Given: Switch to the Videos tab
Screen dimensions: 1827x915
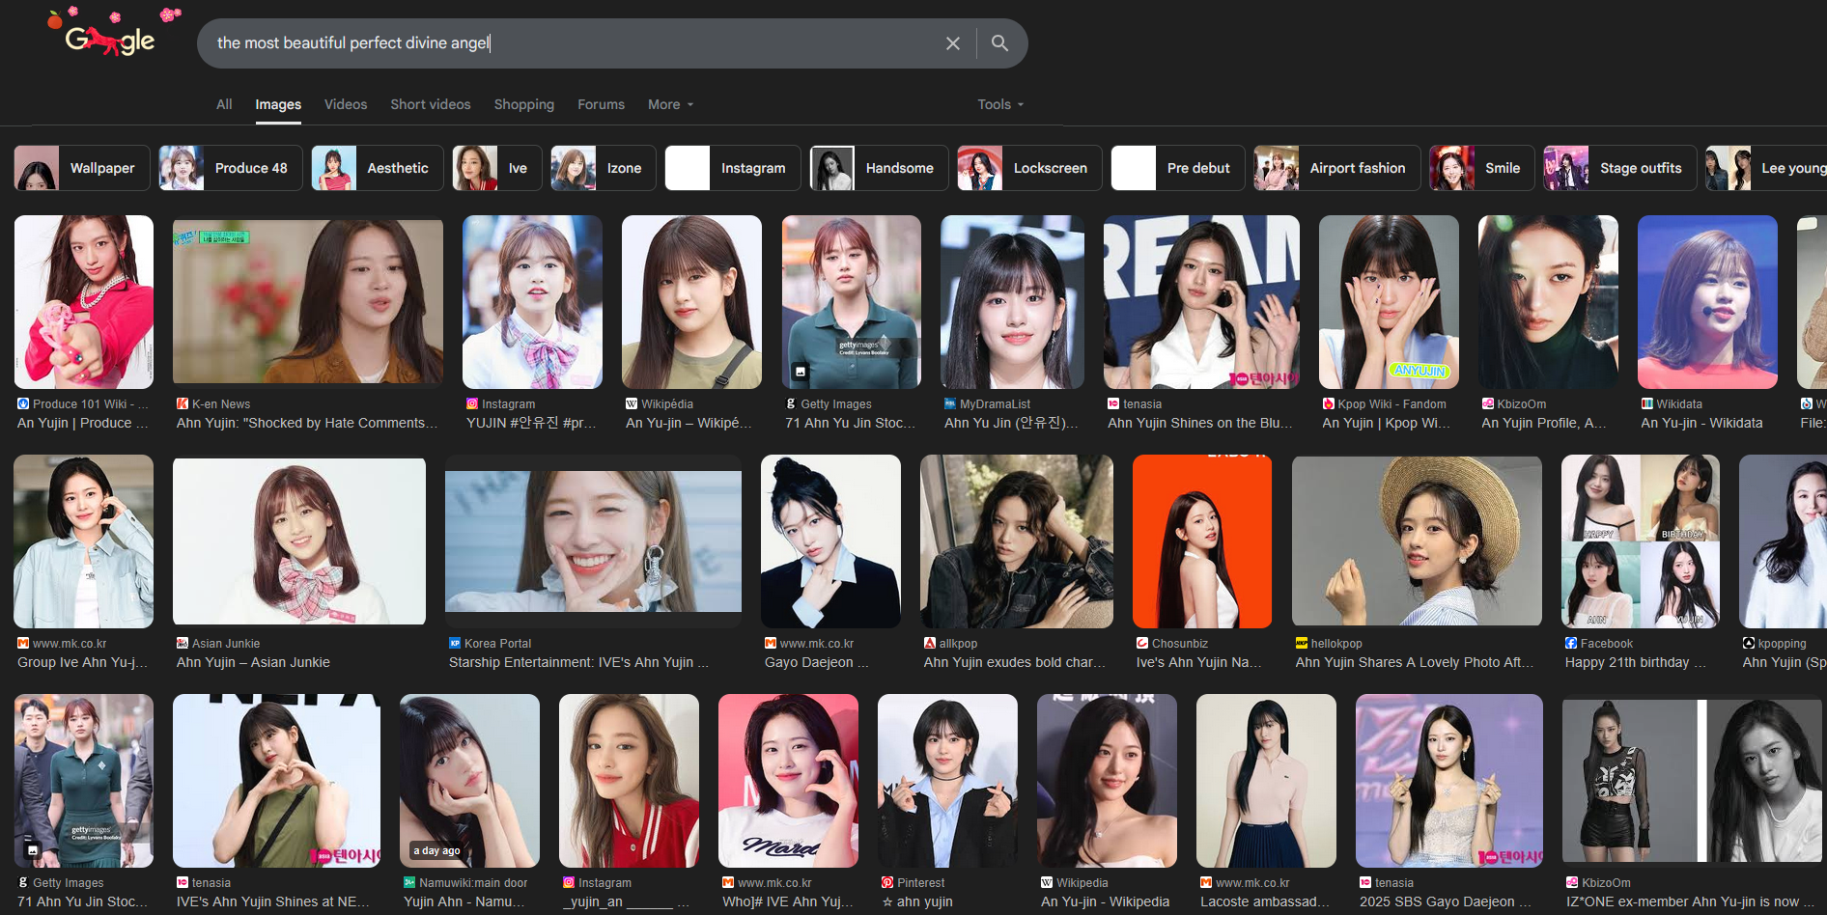Looking at the screenshot, I should 346,104.
